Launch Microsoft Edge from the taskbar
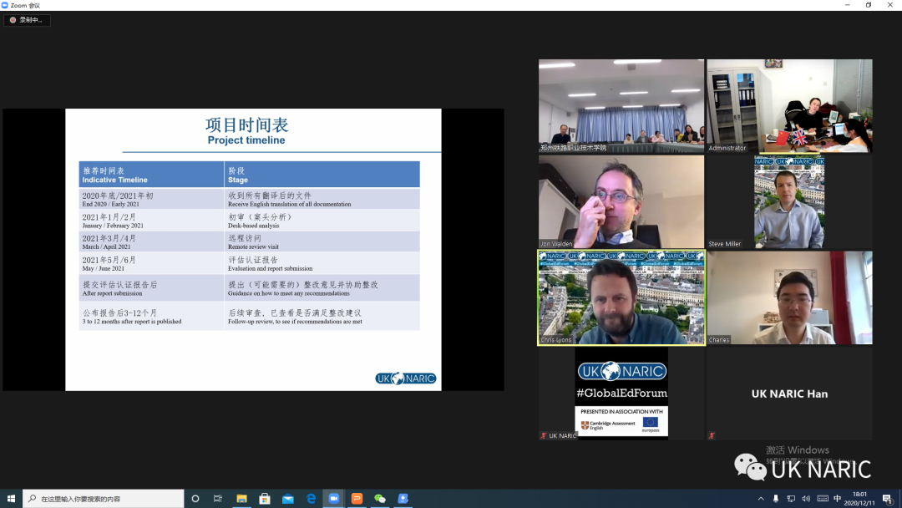The width and height of the screenshot is (902, 508). 311,498
